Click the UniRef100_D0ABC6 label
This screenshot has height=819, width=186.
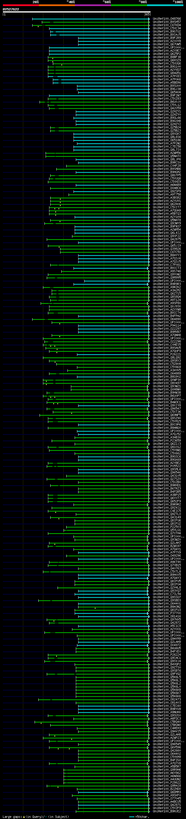click(167, 188)
